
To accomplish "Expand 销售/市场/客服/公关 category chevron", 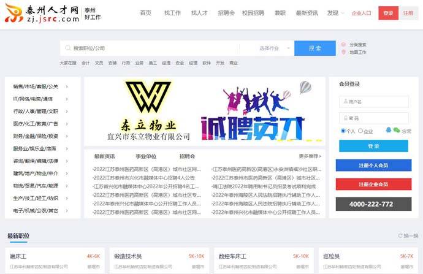I will 67,86.
